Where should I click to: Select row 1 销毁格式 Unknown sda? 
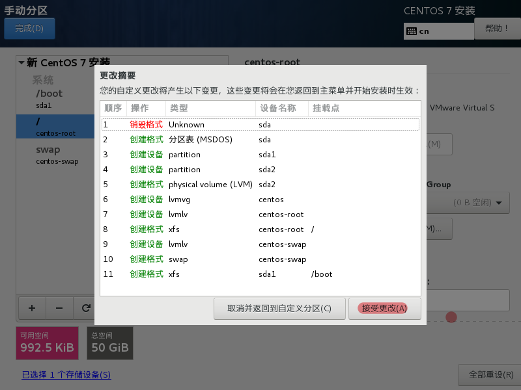click(260, 125)
